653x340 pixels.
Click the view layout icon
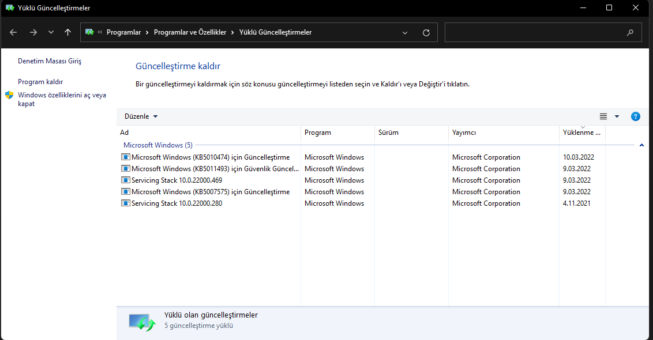603,116
